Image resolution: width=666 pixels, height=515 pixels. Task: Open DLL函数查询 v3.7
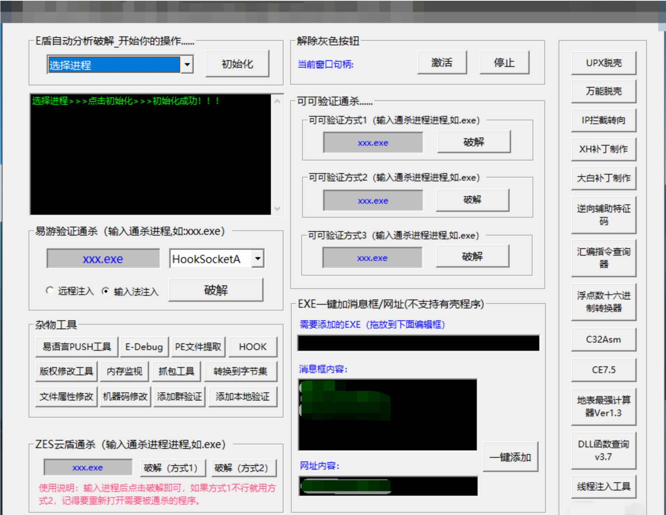pyautogui.click(x=604, y=450)
